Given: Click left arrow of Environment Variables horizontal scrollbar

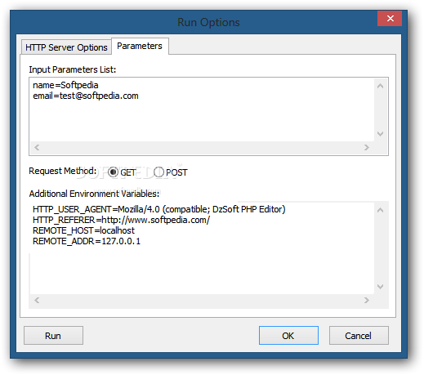Looking at the screenshot, I should [37, 300].
